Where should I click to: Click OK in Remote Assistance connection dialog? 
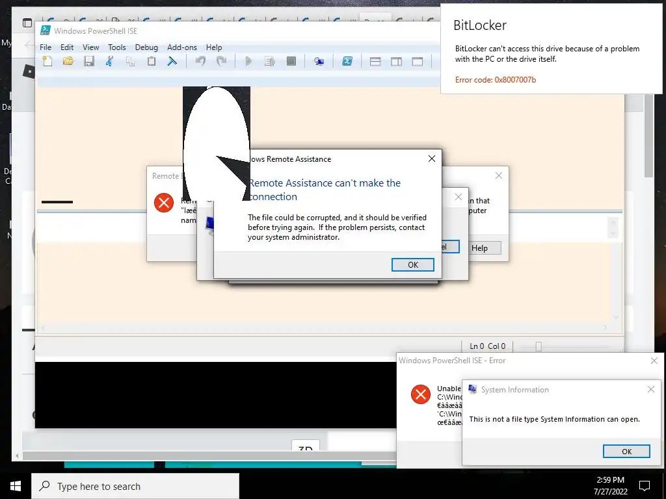(x=413, y=265)
